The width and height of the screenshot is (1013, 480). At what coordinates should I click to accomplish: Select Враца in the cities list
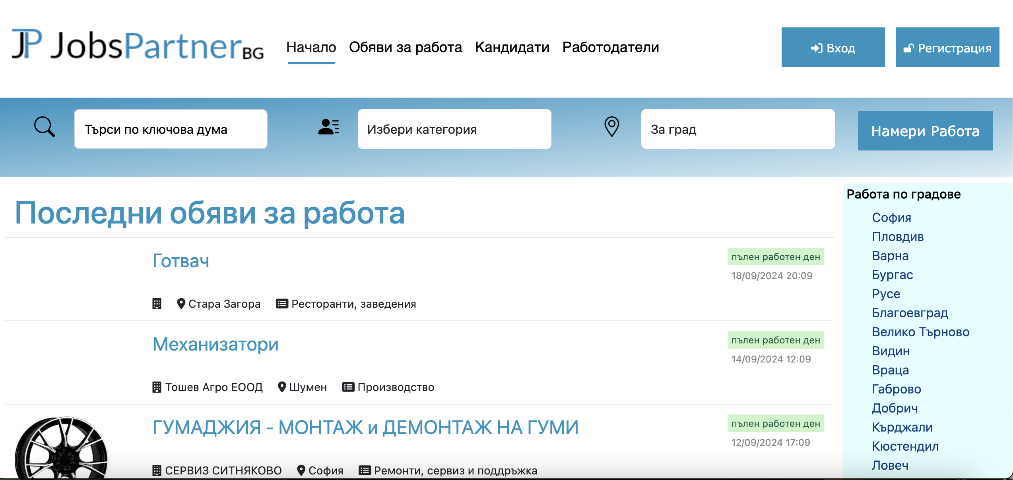tap(891, 370)
